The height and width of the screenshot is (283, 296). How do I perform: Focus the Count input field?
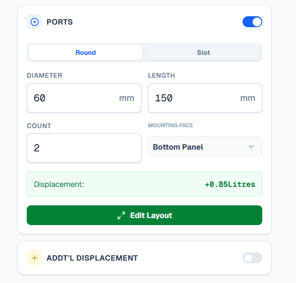pos(84,148)
